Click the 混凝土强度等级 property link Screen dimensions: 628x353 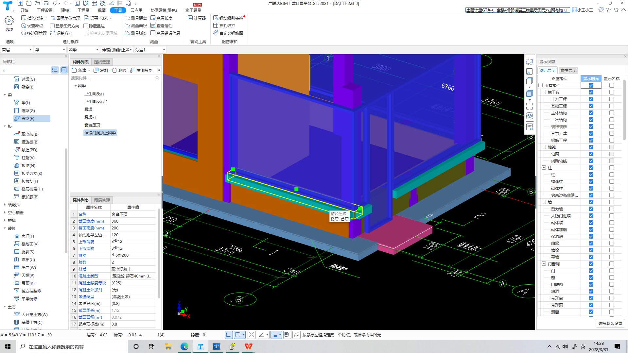click(92, 283)
